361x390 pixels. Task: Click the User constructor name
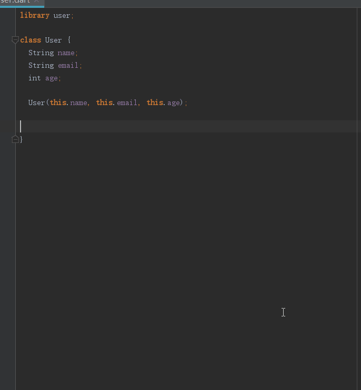[x=36, y=102]
